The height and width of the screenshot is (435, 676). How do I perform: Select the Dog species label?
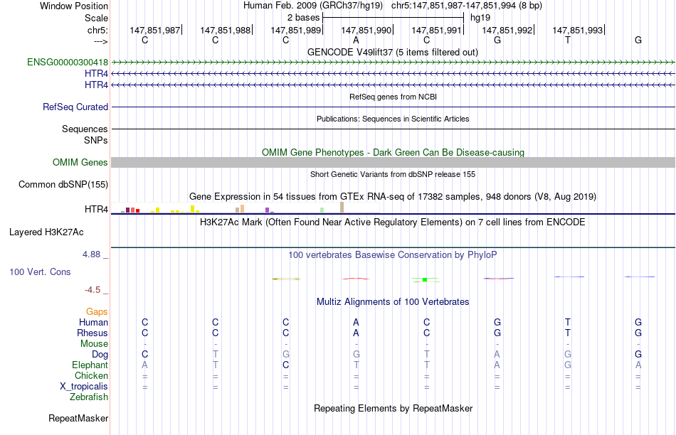coord(100,355)
